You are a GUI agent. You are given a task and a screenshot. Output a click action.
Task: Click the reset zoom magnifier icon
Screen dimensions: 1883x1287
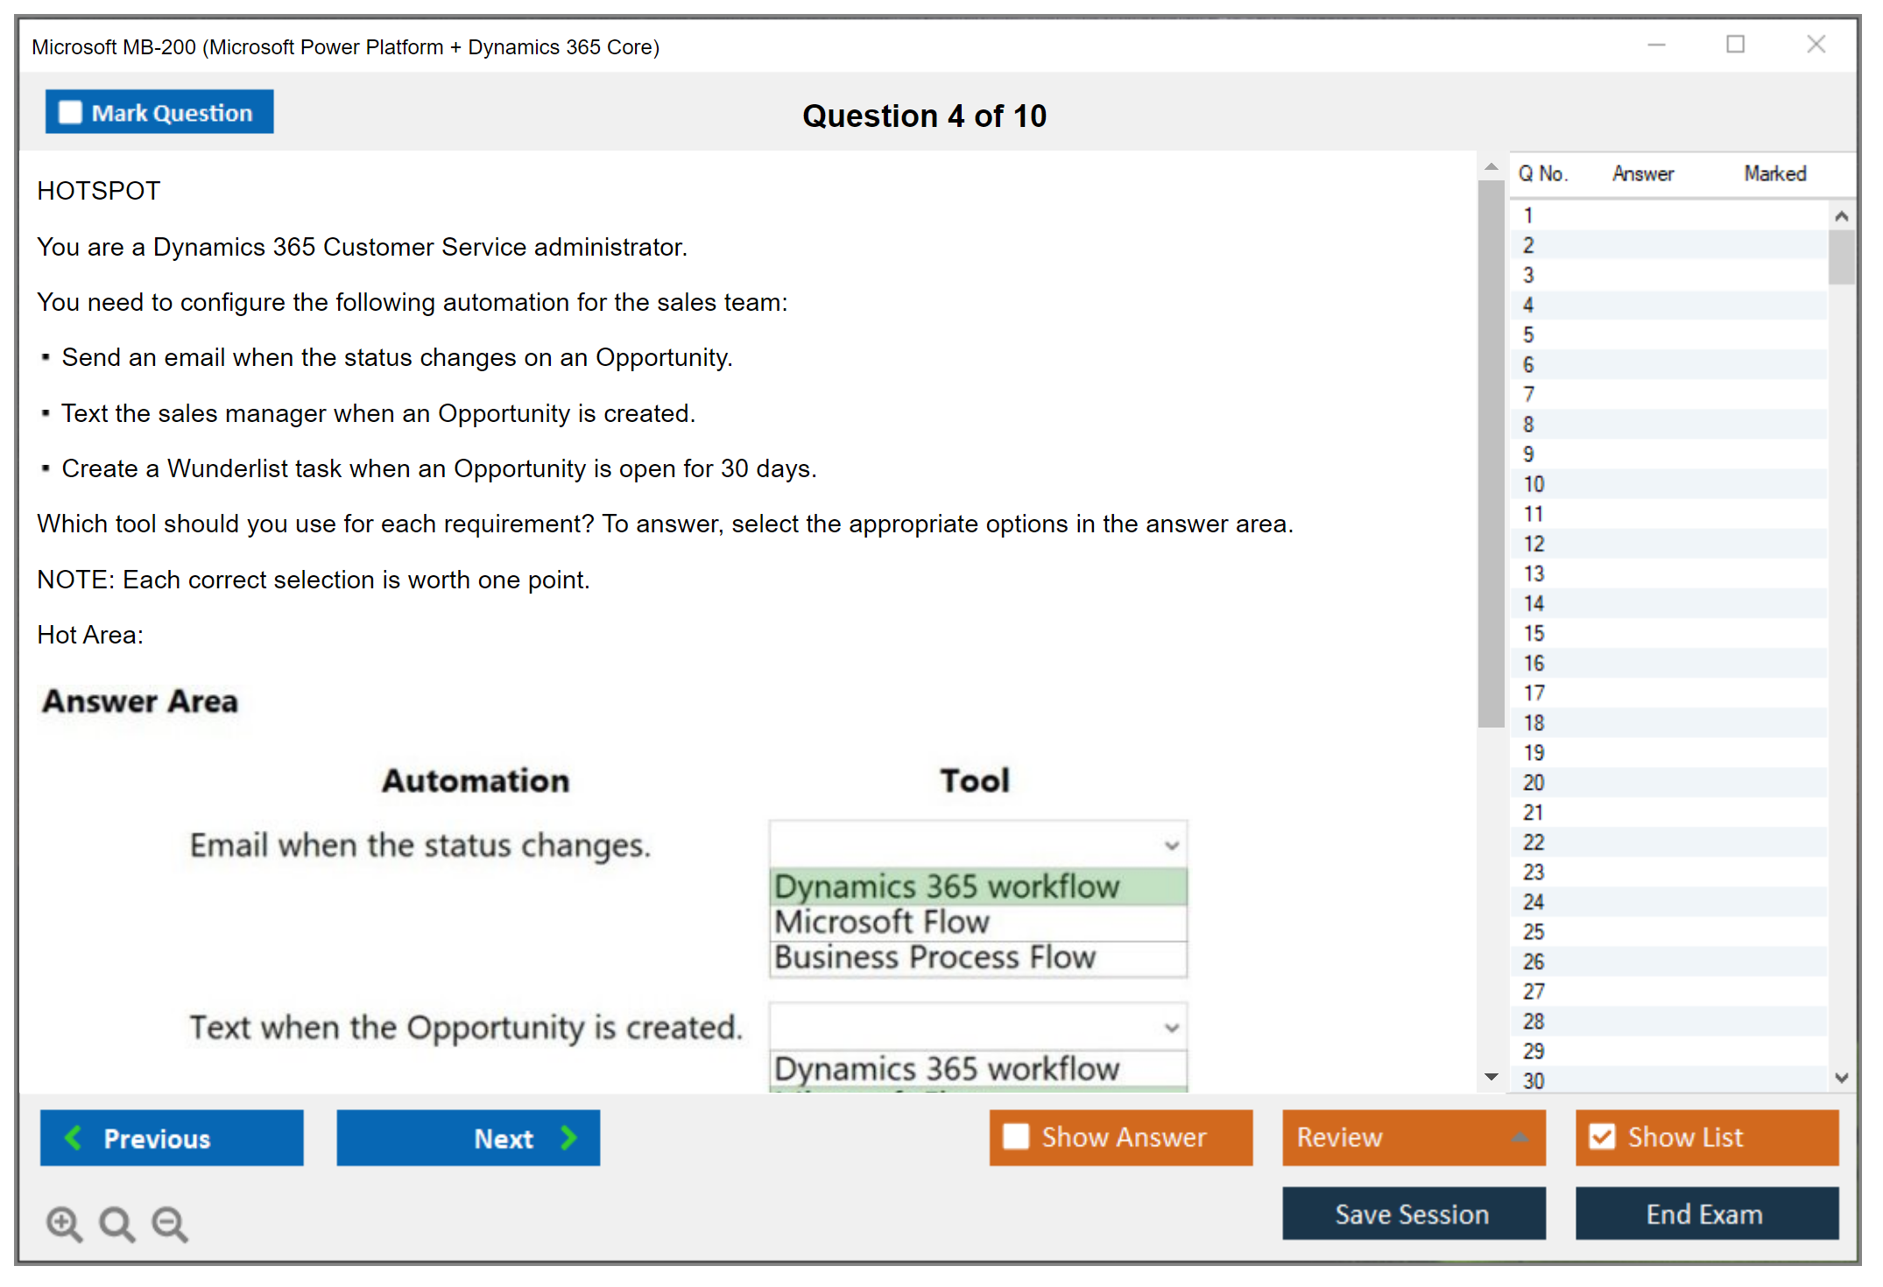click(x=116, y=1223)
